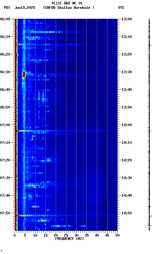162x254 pixels.
Task: Click the seismogram trace spike near 14:57 UTC
Action: point(149,225)
